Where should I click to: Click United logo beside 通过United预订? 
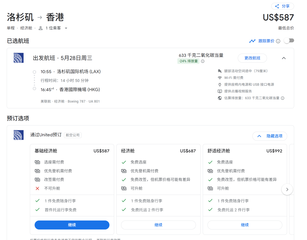click(18, 135)
